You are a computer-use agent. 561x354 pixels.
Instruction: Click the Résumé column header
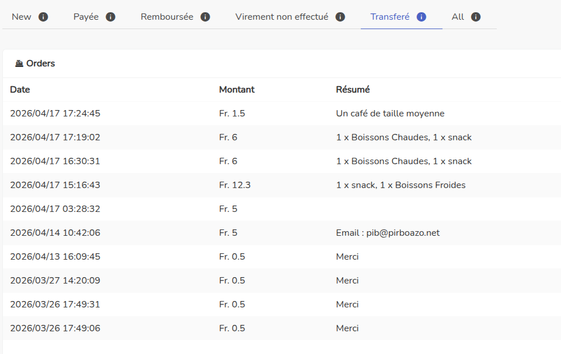tap(353, 90)
